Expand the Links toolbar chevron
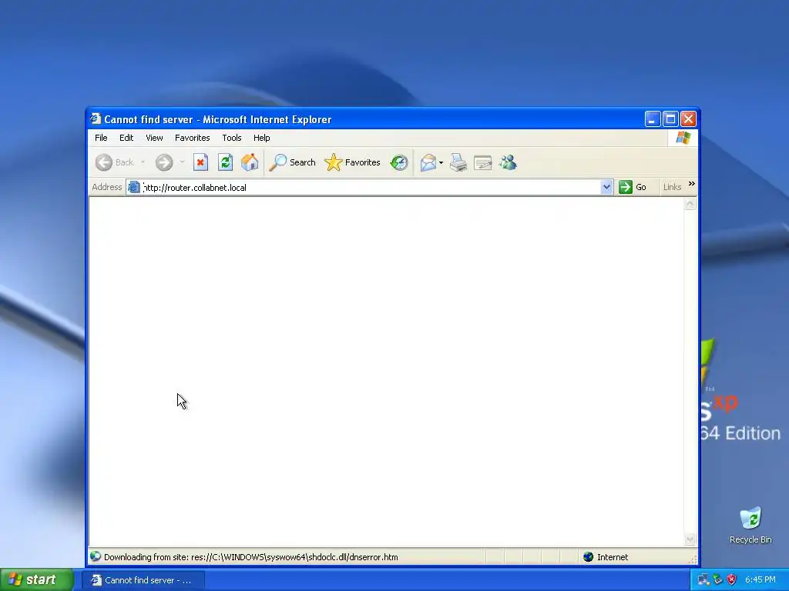This screenshot has height=591, width=789. click(x=692, y=184)
